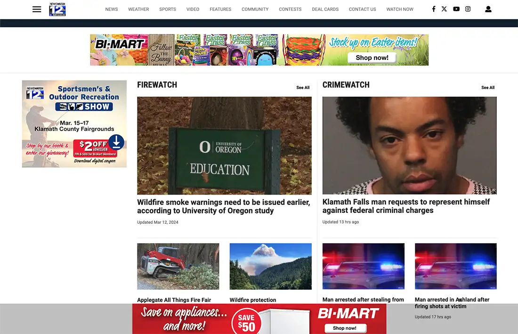Open Applegate All Things Fire Fair article

174,300
